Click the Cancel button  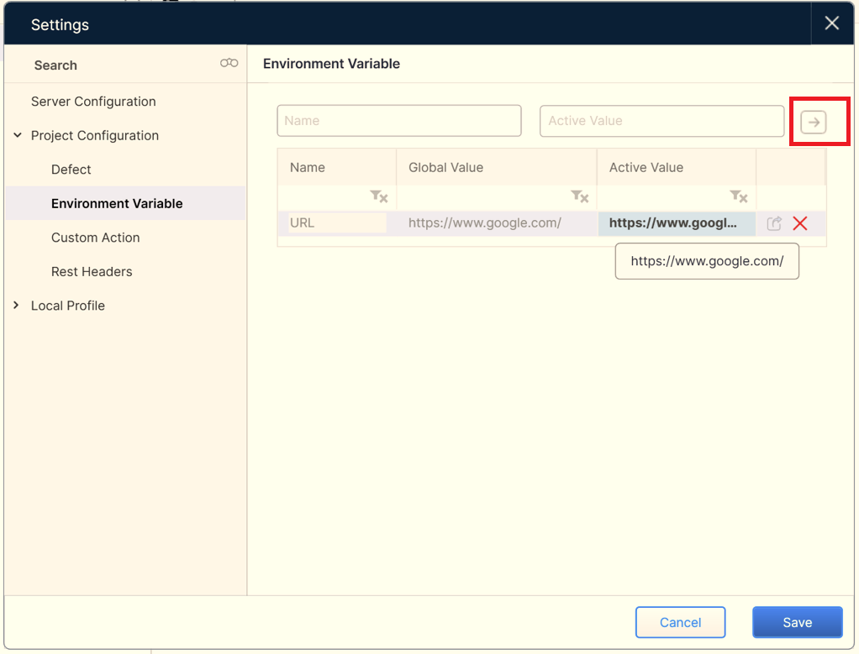pyautogui.click(x=680, y=622)
